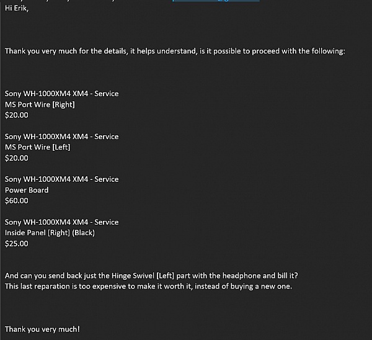Viewport: 372px width, 340px height.
Task: Click the 'Power Board' line
Action: tap(27, 190)
